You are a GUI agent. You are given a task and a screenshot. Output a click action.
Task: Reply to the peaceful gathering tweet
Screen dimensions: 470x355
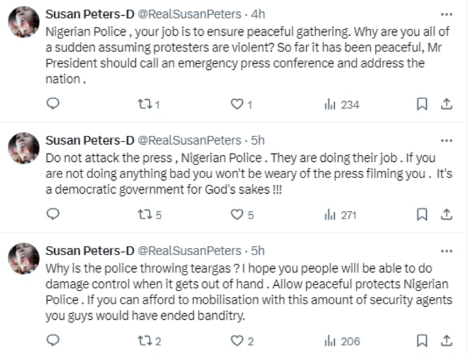pos(54,104)
